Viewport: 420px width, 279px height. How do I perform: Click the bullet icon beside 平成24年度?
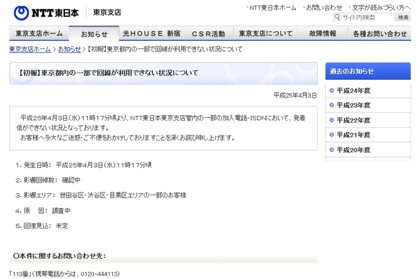click(x=331, y=90)
